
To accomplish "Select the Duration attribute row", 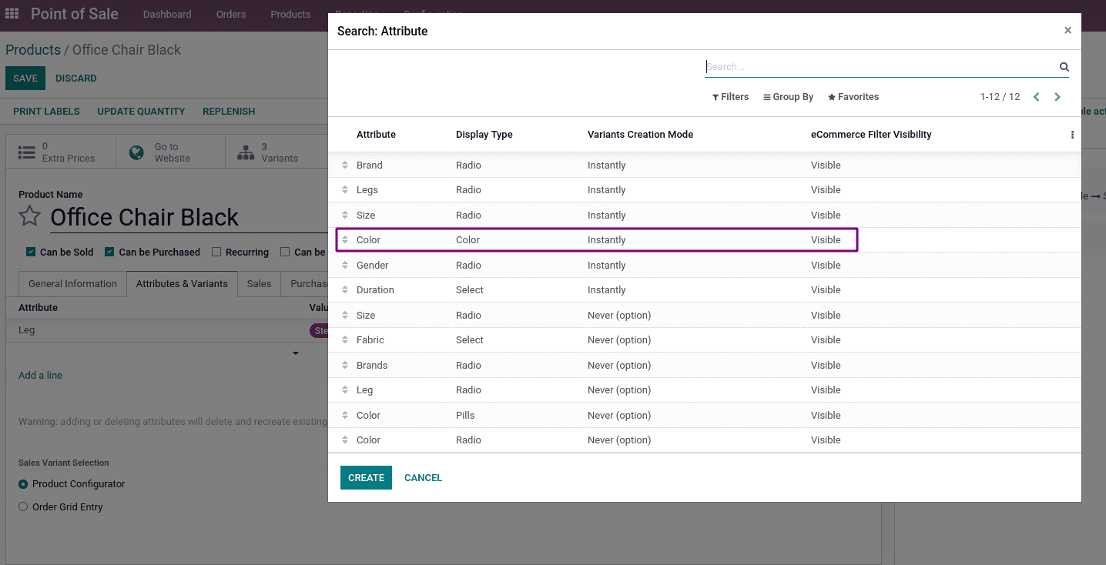I will (704, 290).
